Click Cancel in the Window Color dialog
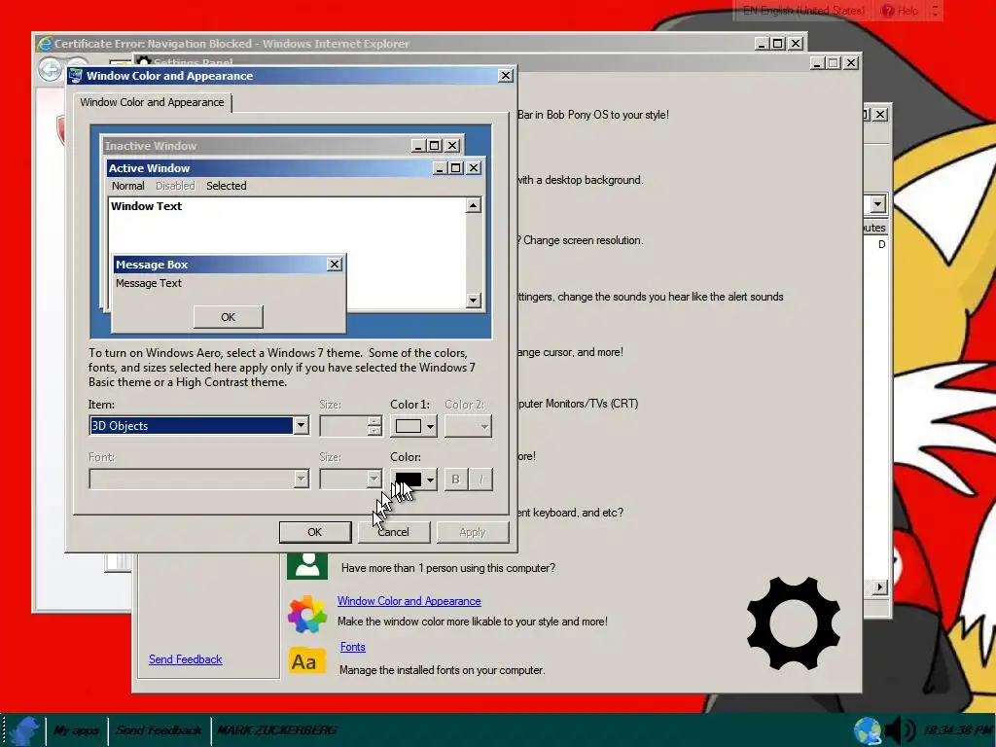Viewport: 996px width, 747px height. [x=394, y=532]
